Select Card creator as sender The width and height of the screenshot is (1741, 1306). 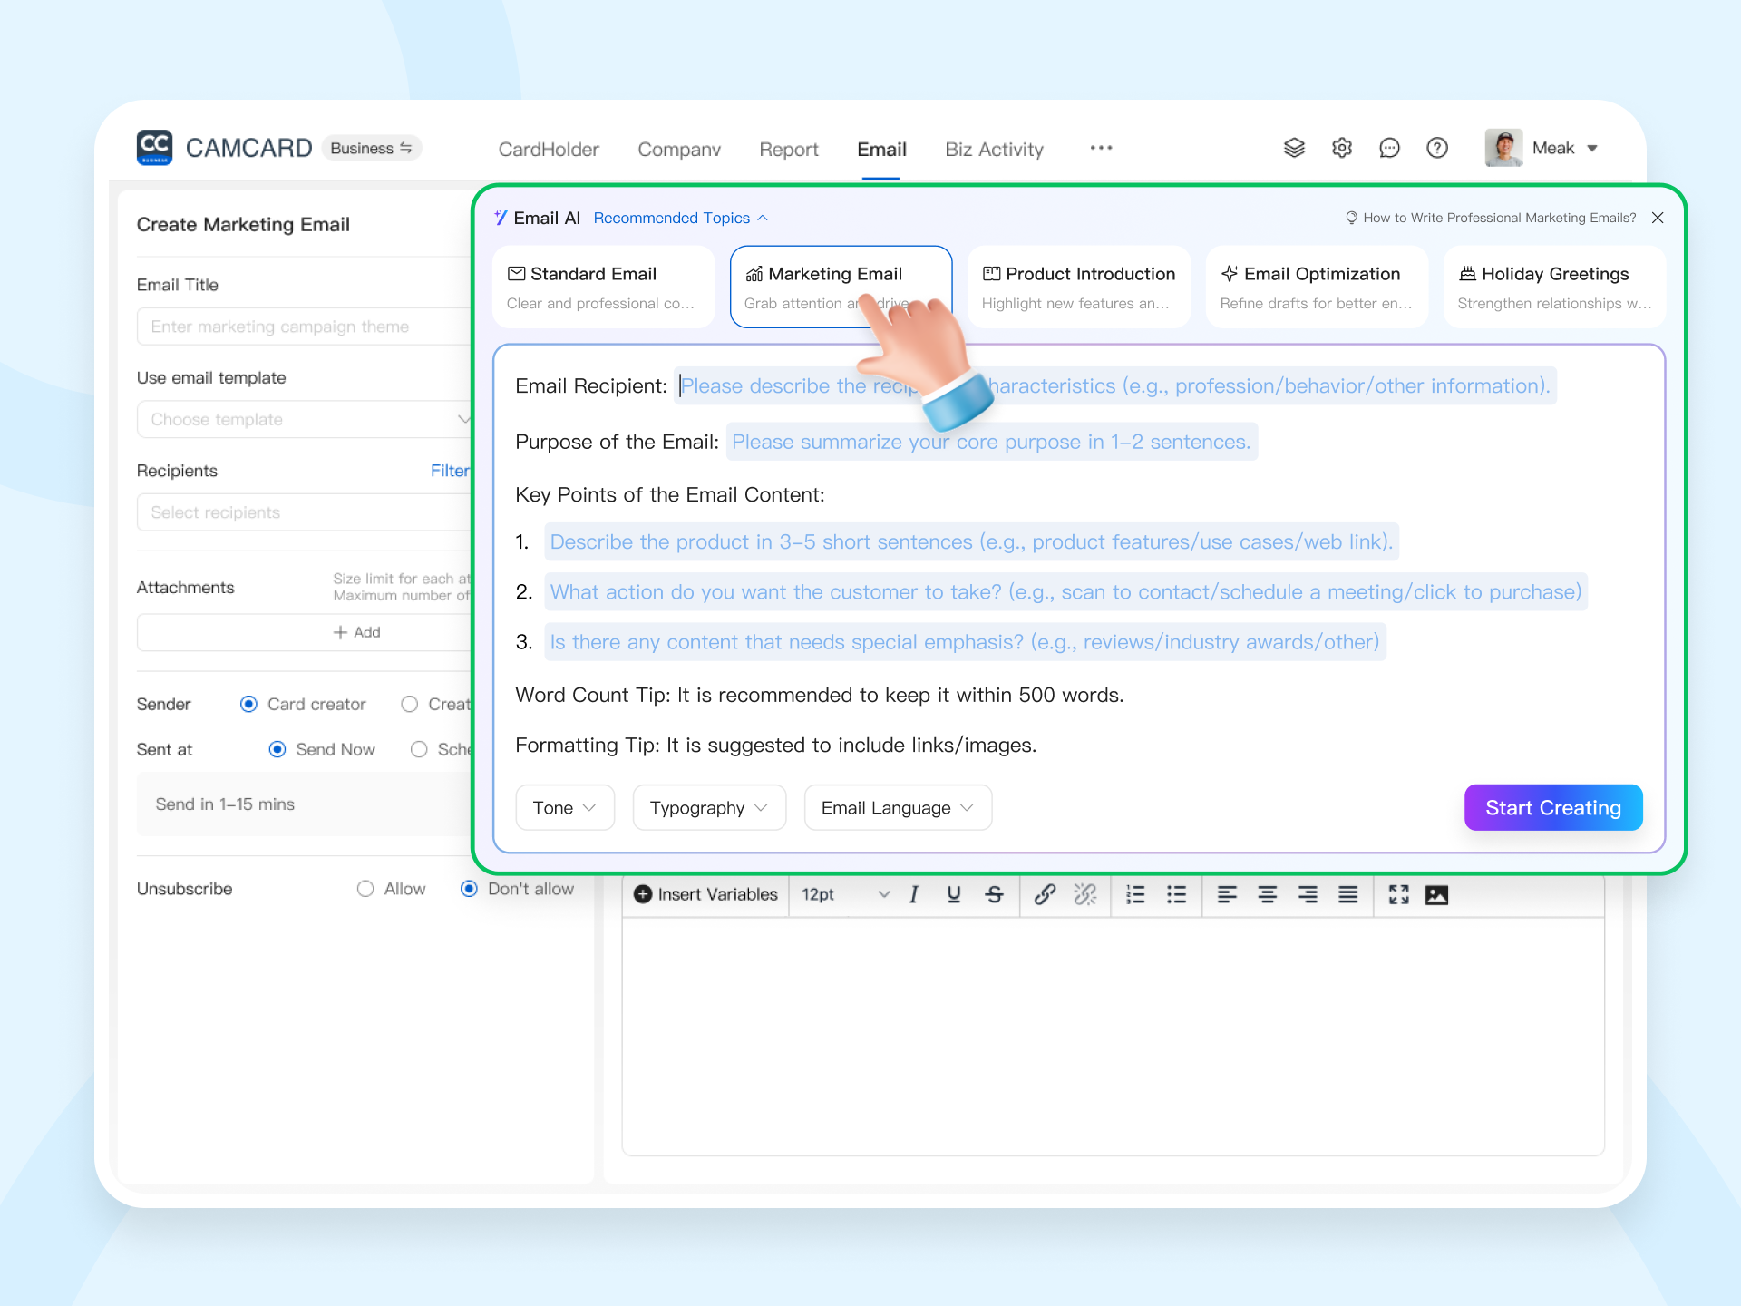(x=248, y=704)
